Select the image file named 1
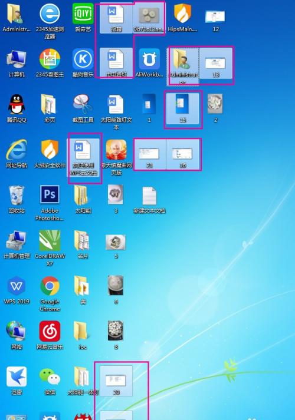Screen dimensions: 295x420 point(149,108)
